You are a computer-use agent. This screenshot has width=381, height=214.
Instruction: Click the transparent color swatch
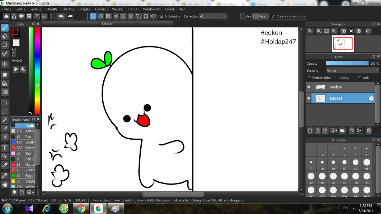coord(16,43)
